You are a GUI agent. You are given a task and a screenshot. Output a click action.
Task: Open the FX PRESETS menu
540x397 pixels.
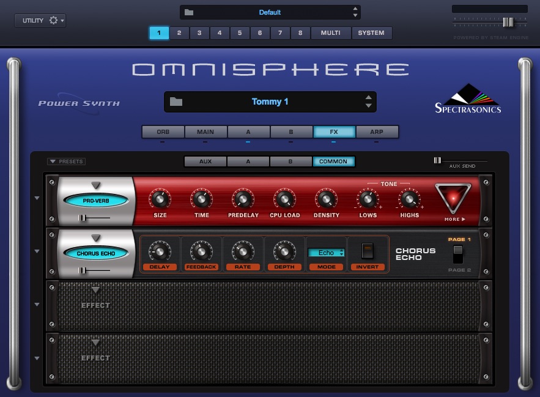(67, 161)
